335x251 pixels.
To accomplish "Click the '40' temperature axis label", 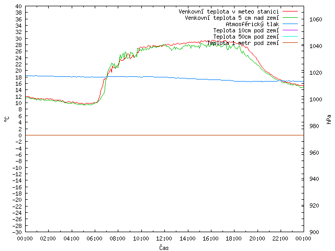I will (19, 6).
